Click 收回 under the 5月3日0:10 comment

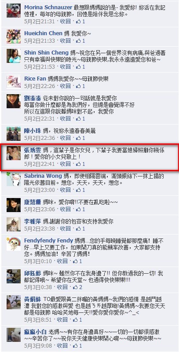(62, 261)
